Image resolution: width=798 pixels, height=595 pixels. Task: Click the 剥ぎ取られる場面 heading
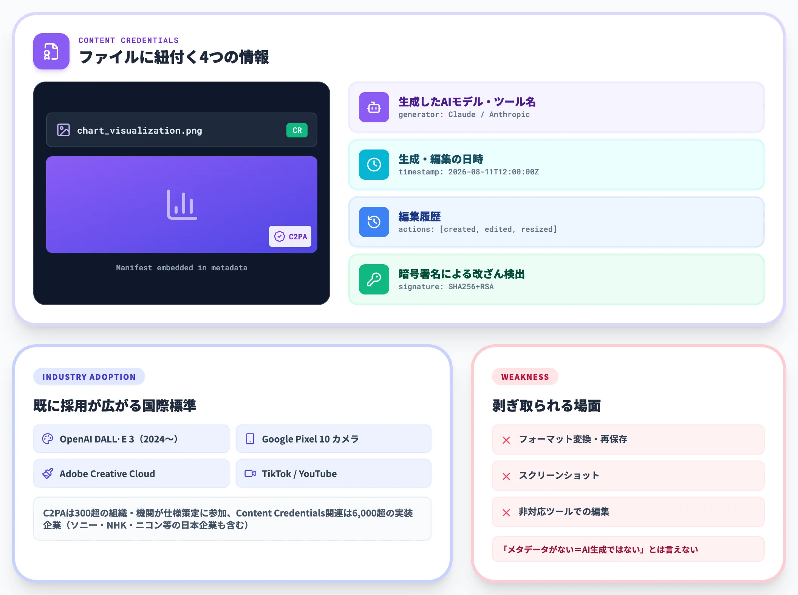coord(546,405)
